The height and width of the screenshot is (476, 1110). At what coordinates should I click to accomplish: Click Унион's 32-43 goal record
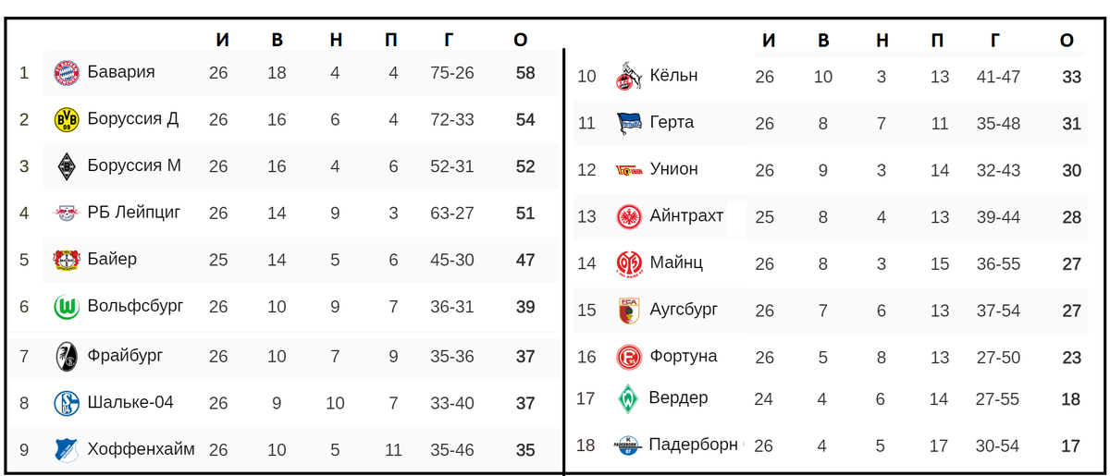click(998, 170)
